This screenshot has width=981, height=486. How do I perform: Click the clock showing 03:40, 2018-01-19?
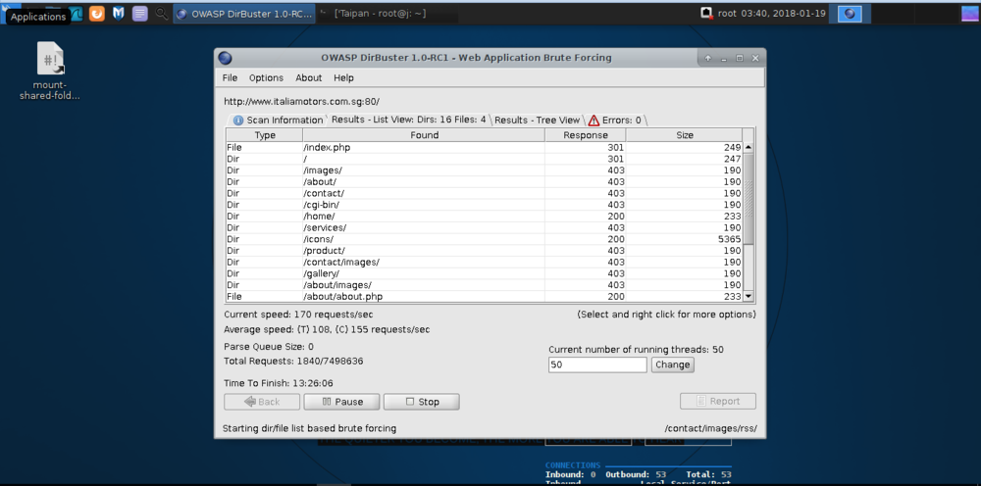point(783,13)
